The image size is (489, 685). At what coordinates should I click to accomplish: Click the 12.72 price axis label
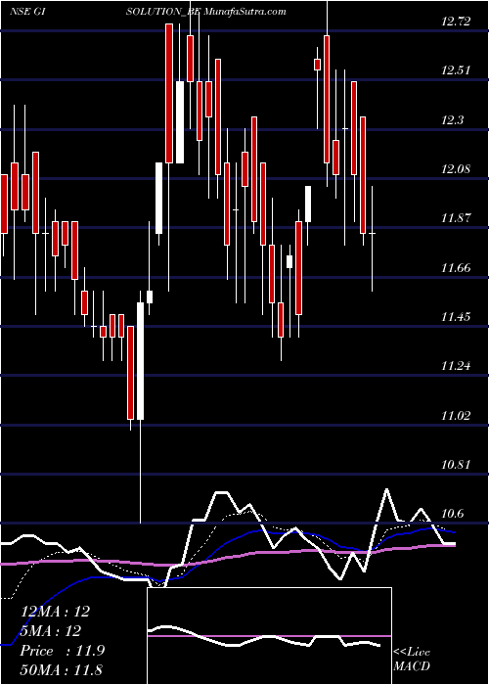456,21
